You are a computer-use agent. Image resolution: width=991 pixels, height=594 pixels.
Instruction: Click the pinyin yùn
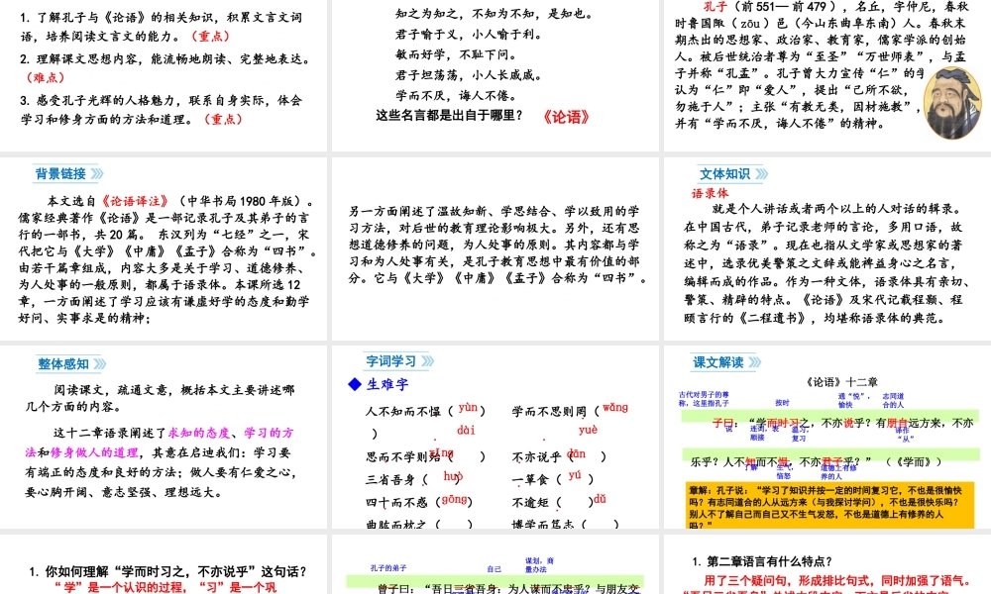click(x=468, y=408)
